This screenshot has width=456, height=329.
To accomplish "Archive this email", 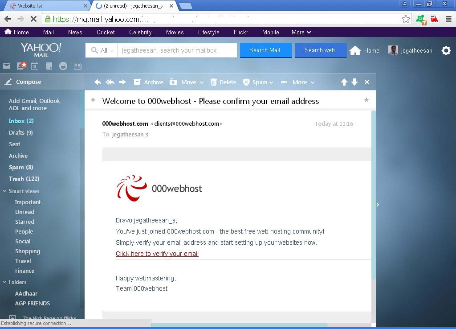I will point(148,82).
